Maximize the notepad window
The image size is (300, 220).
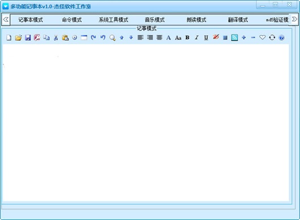coord(275,5)
